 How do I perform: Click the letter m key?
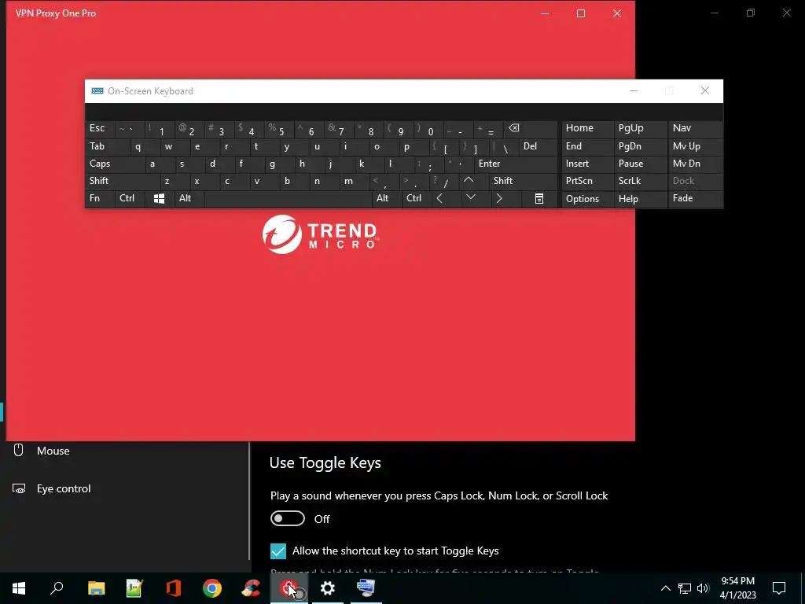point(354,181)
